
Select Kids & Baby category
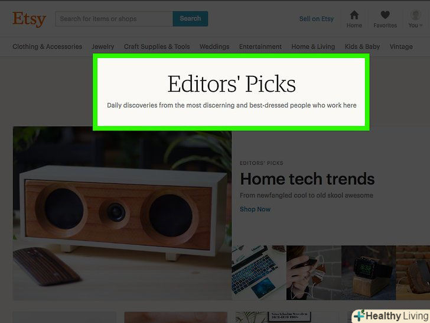[362, 47]
